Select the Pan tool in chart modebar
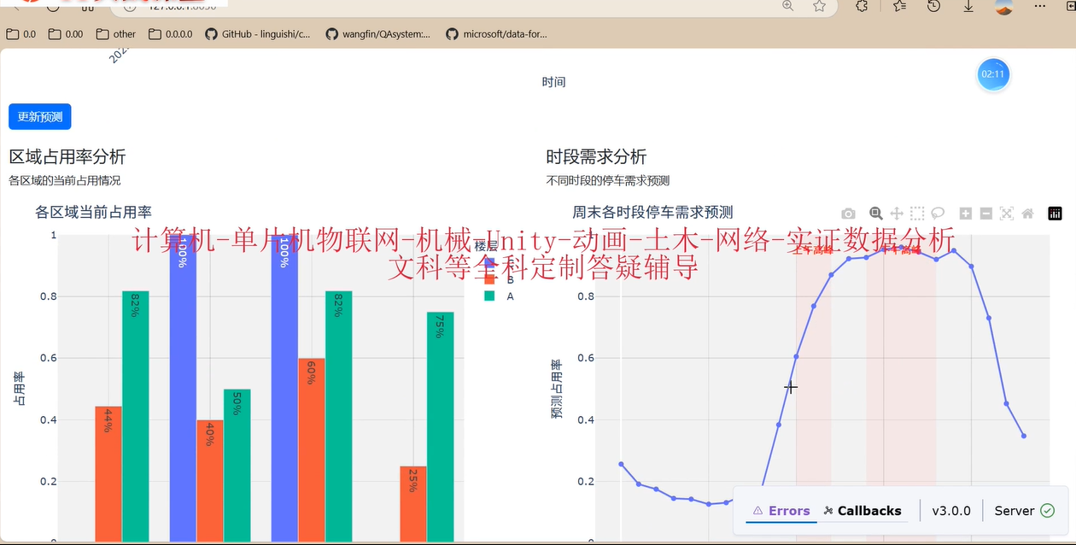This screenshot has width=1076, height=545. click(897, 214)
